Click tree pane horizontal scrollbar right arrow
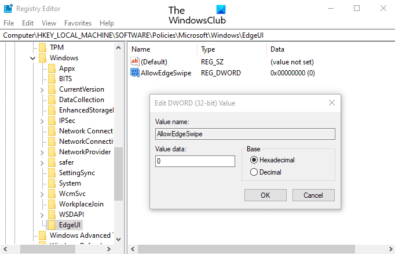This screenshot has width=395, height=254. click(109, 249)
